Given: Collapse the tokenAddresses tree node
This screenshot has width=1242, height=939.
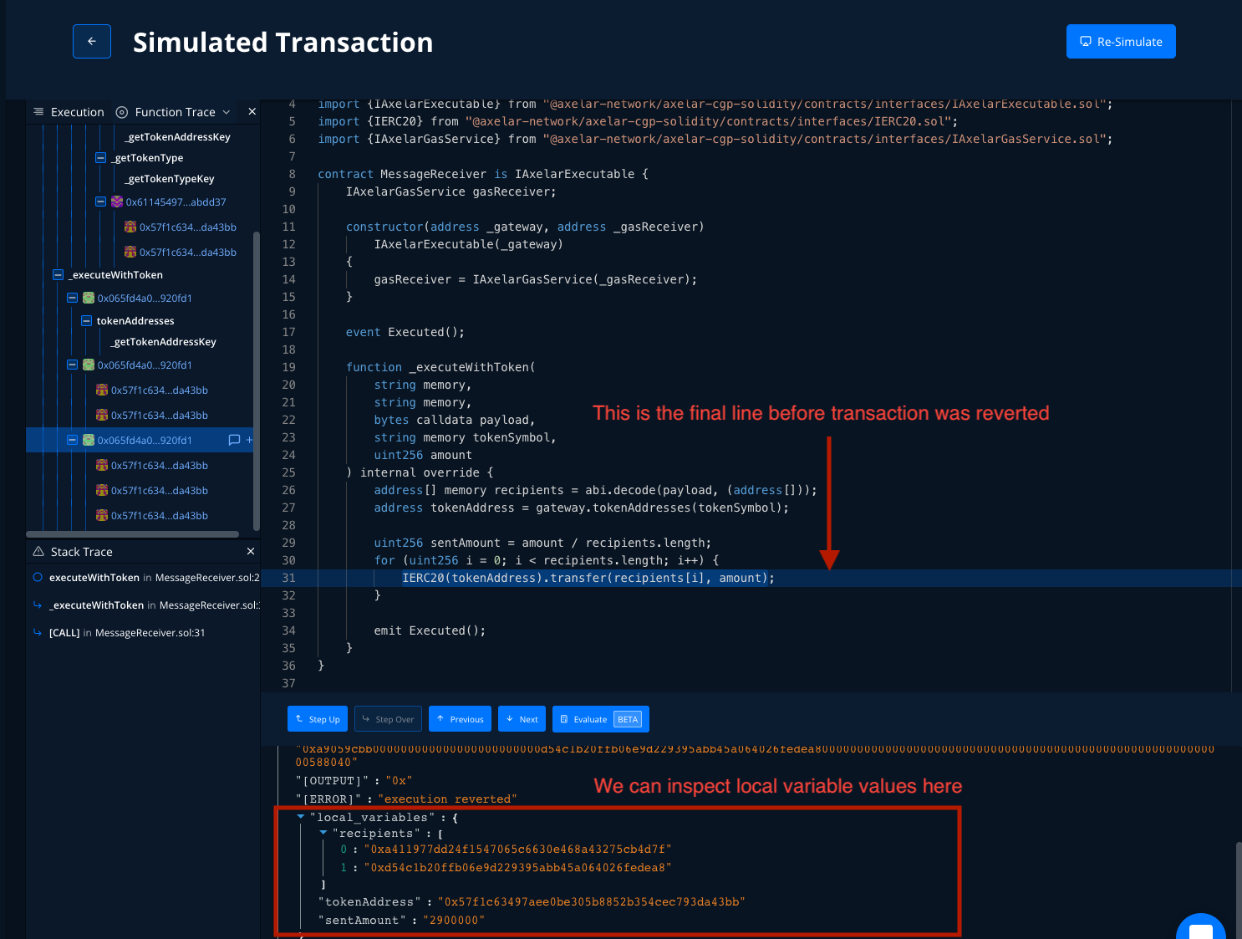Looking at the screenshot, I should [x=86, y=321].
